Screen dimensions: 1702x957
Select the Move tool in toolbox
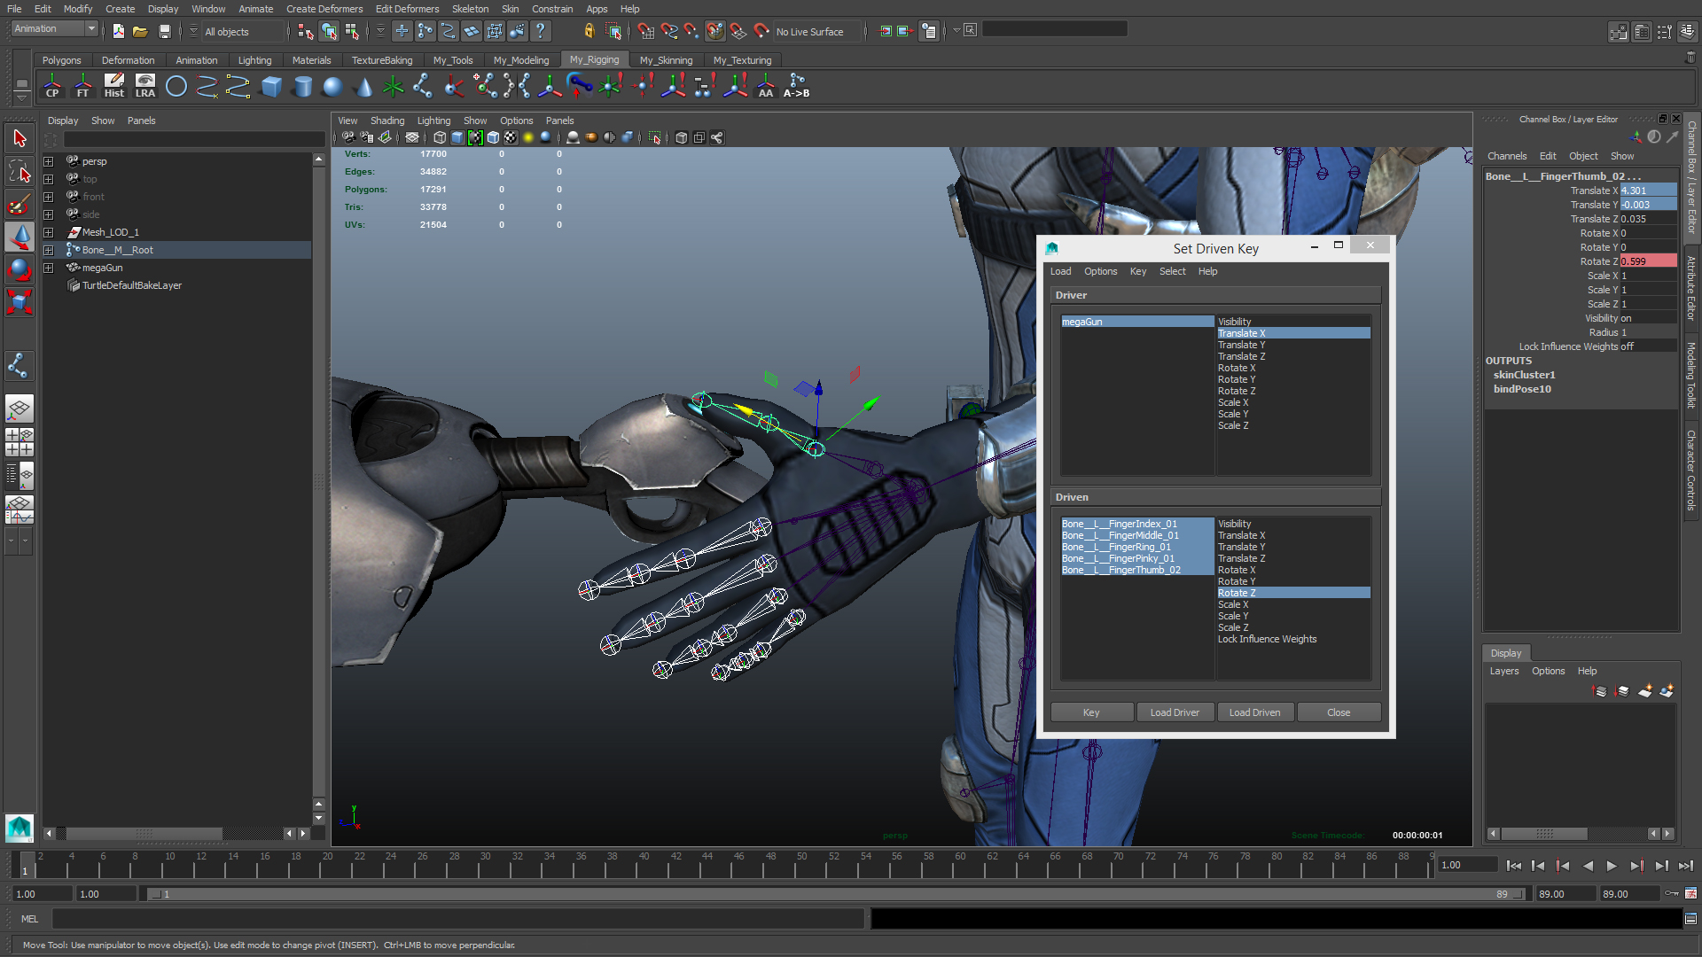point(20,237)
